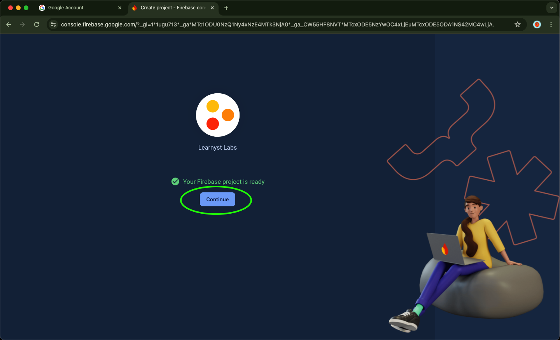Open the Chrome profile avatar
The height and width of the screenshot is (340, 560).
click(x=537, y=24)
